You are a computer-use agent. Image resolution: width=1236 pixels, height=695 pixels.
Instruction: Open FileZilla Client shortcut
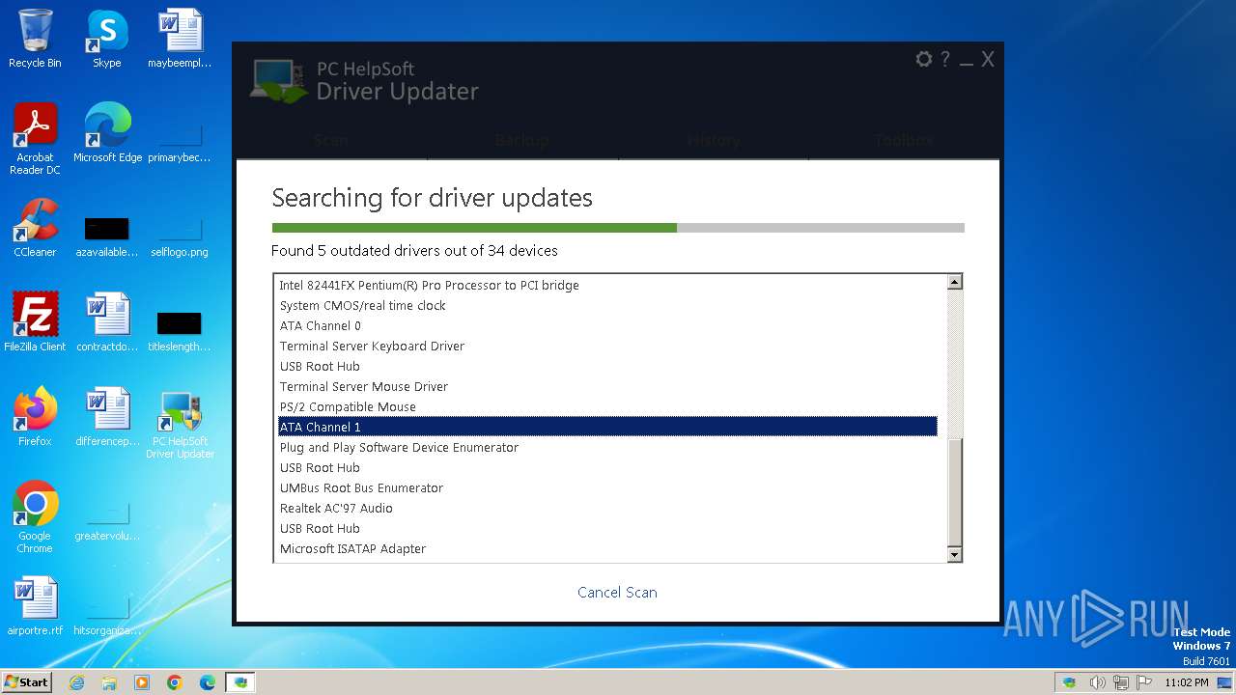click(x=35, y=322)
